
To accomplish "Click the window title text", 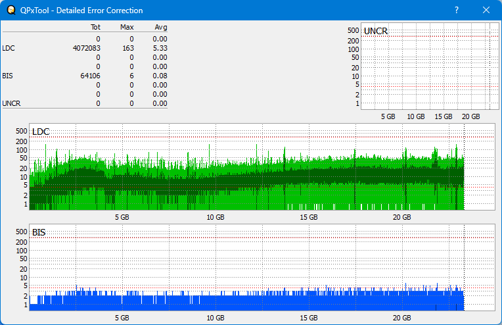I will 81,11.
